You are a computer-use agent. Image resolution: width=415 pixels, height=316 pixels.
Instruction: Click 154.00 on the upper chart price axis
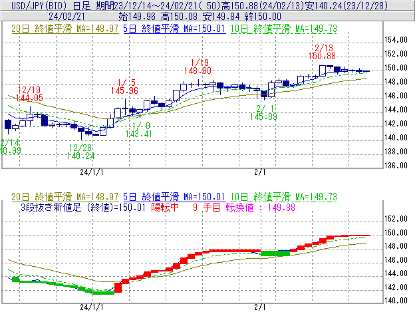[396, 40]
